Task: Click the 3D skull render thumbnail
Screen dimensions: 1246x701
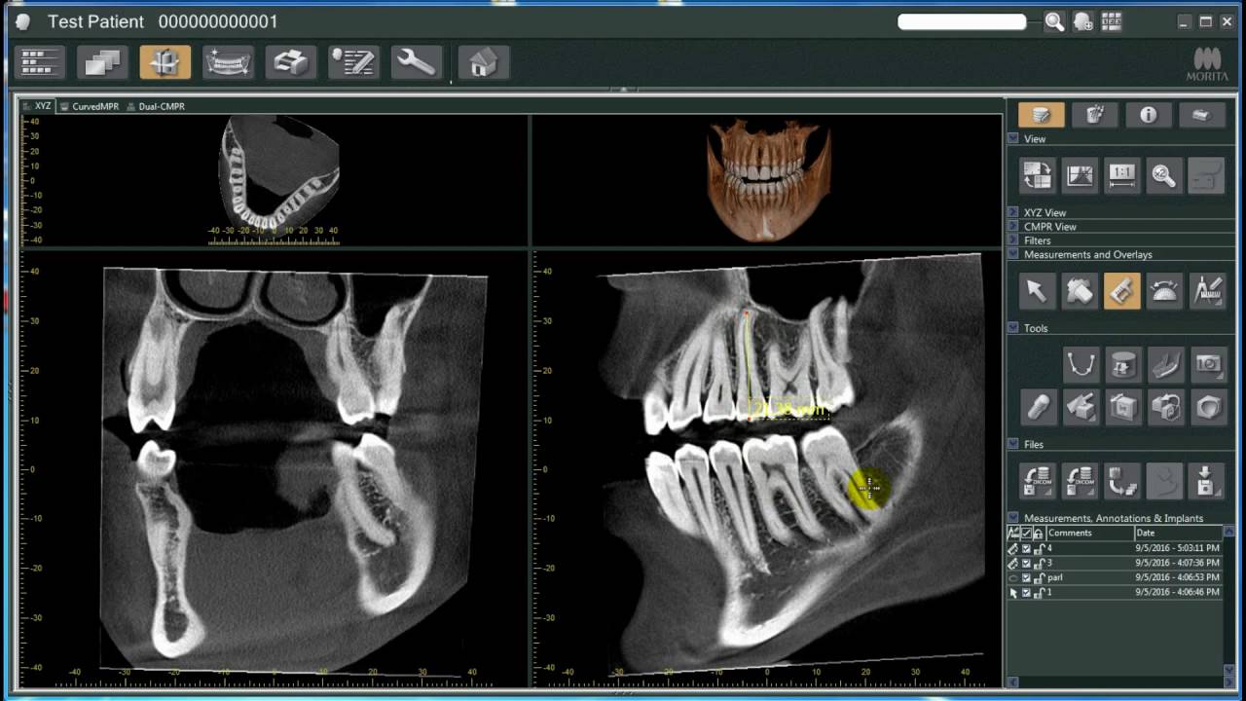Action: [769, 180]
